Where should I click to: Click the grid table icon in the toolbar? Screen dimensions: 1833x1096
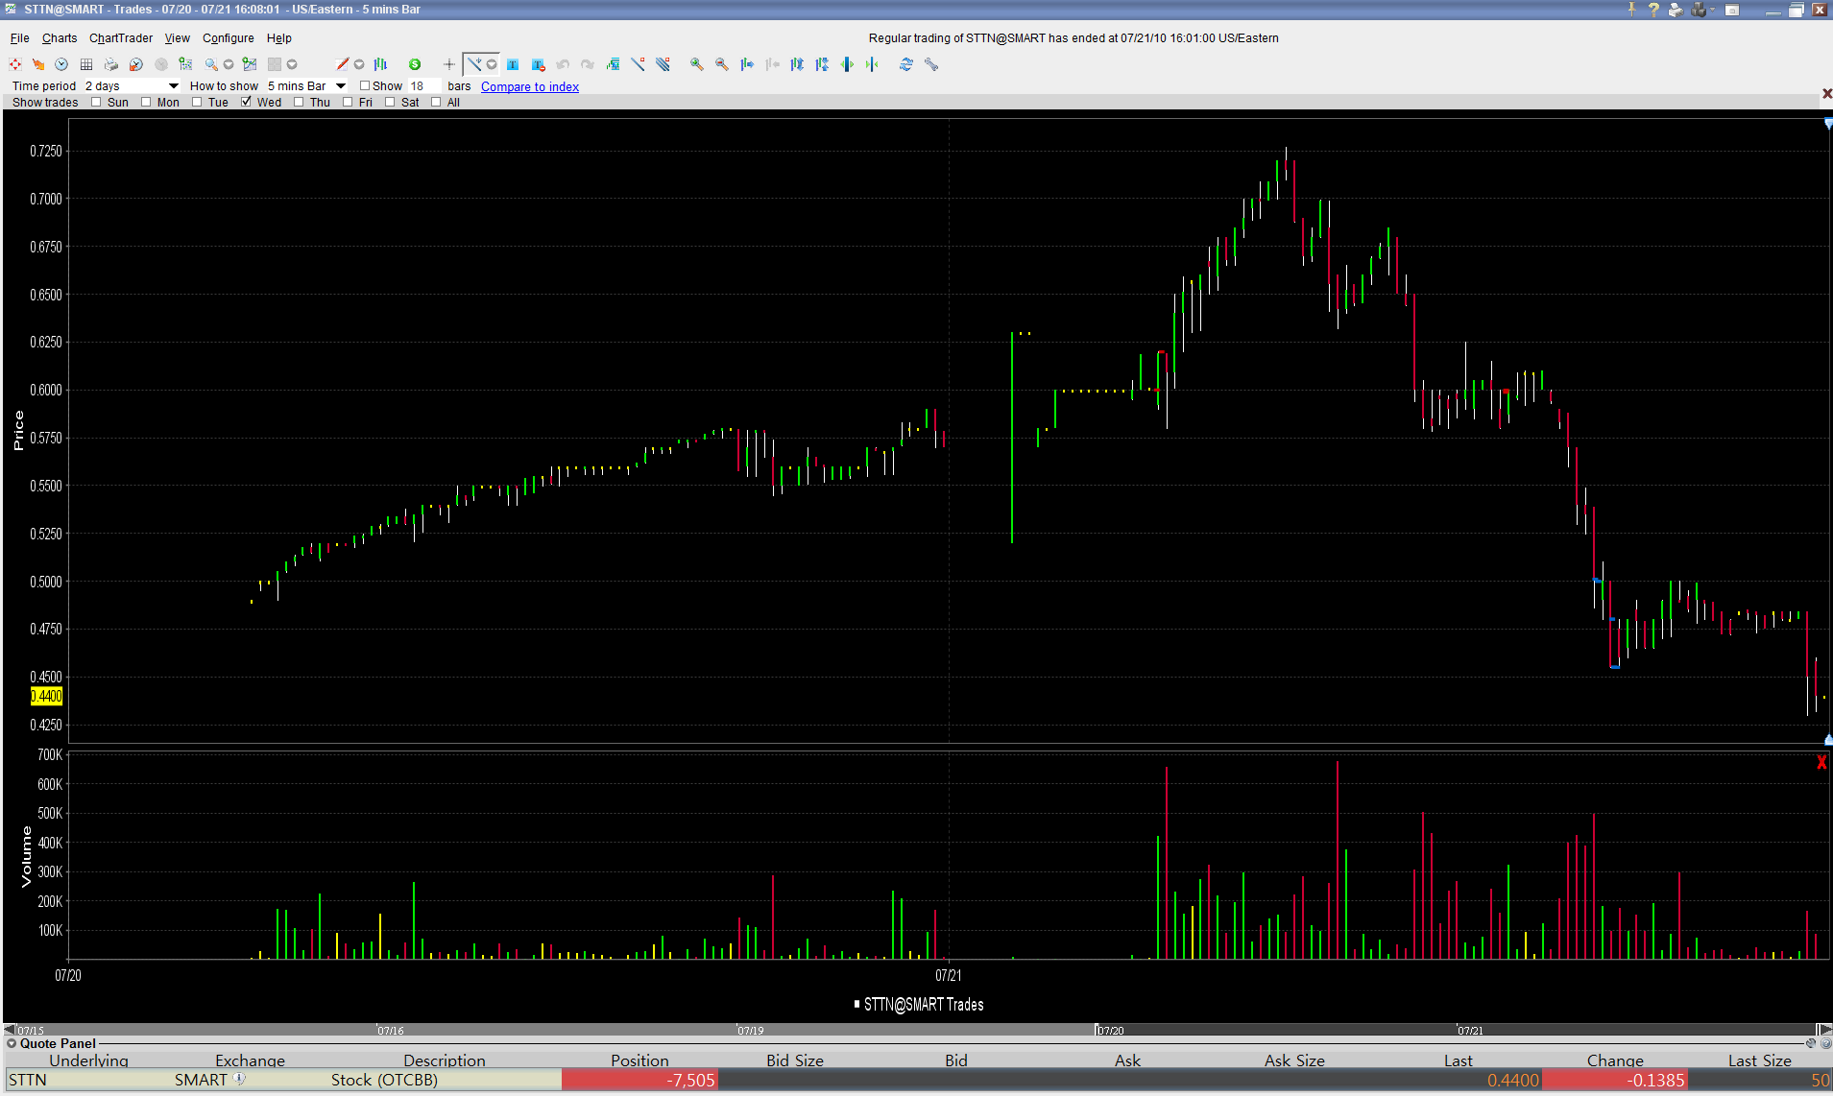[86, 64]
